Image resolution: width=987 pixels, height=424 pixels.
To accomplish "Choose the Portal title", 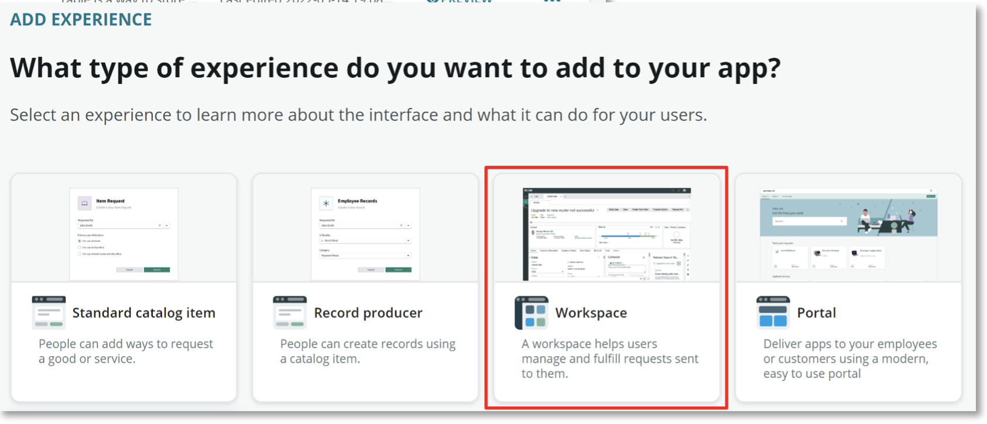I will click(x=817, y=313).
